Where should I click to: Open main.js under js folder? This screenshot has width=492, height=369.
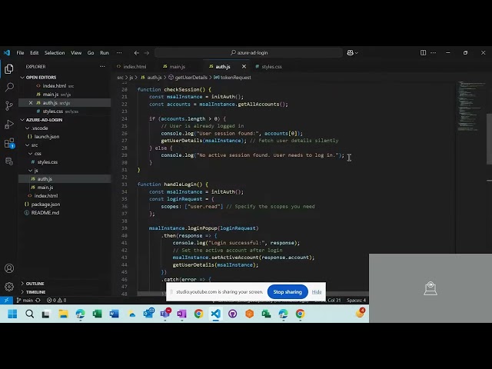(45, 188)
